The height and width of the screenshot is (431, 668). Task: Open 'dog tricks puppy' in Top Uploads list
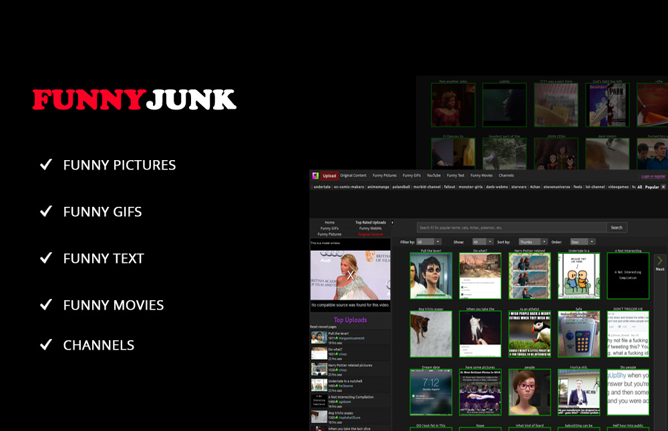point(341,413)
